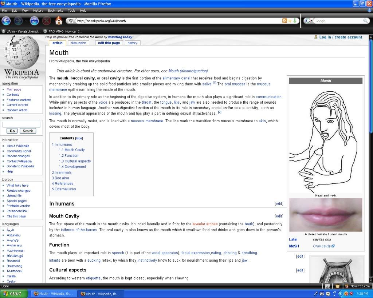Screen dimensions: 373x298
Task: Open the history tab of the article
Action: [133, 43]
